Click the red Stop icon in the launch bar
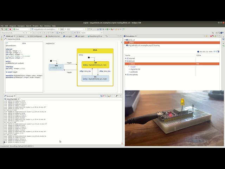 pyautogui.click(x=10, y=29)
